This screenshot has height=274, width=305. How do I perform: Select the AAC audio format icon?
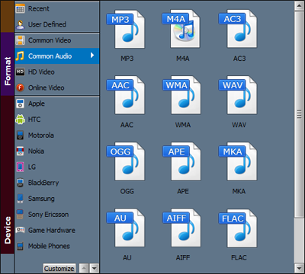coord(126,95)
